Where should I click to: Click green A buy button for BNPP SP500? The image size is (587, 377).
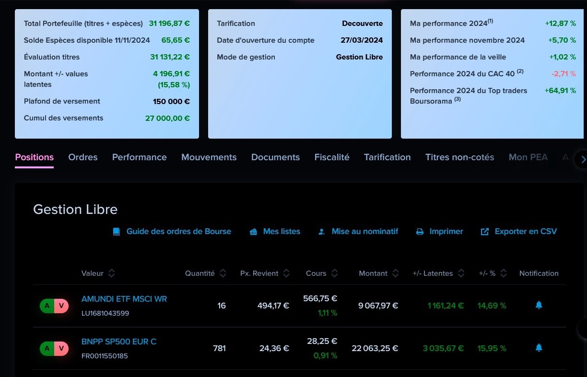[x=47, y=349]
